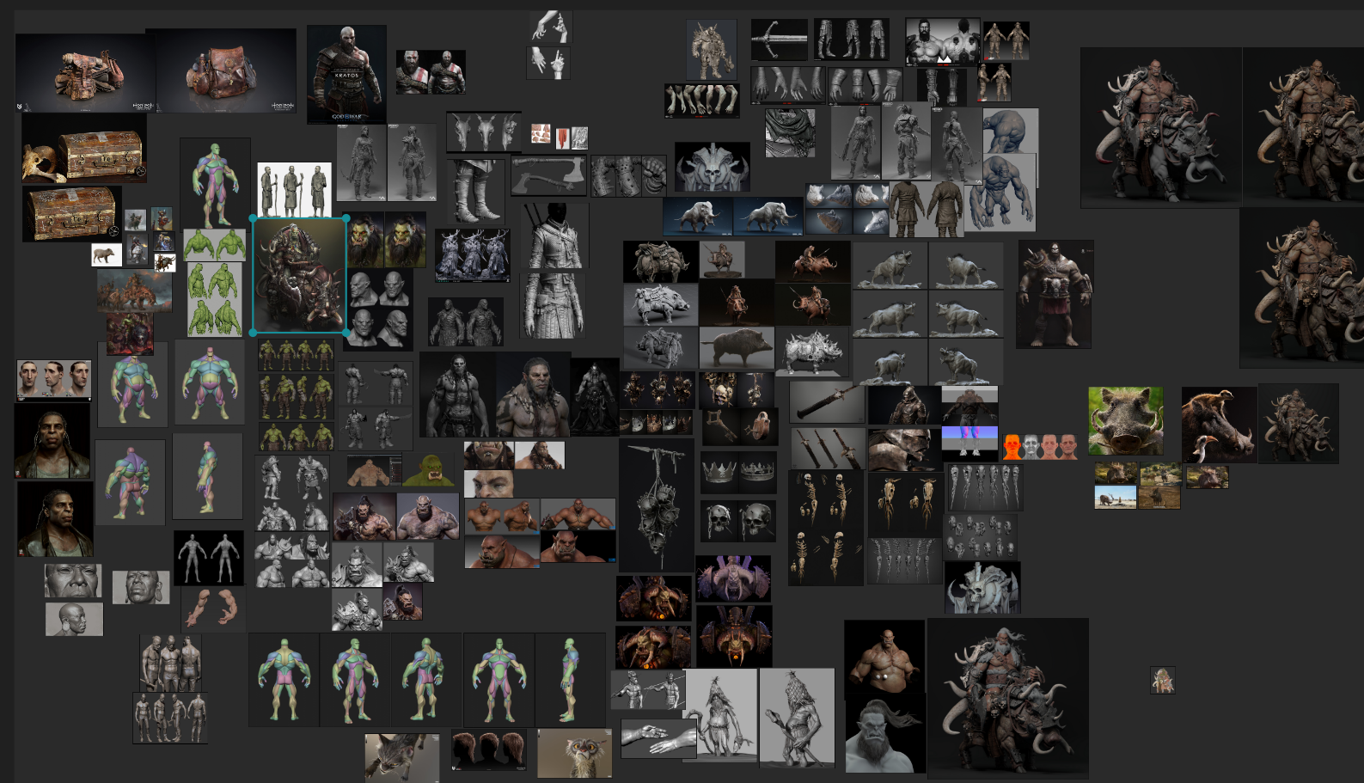1364x783 pixels.
Task: Select the purple tusked creature mask image
Action: pos(733,578)
